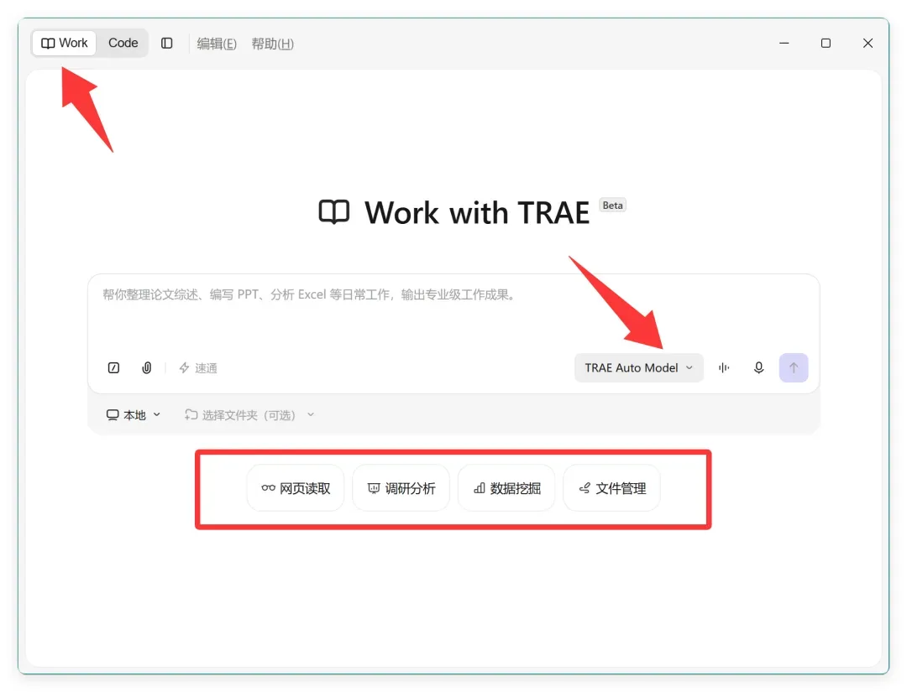Switch to the Work tab
Viewport: 907px width, 692px height.
pyautogui.click(x=64, y=44)
